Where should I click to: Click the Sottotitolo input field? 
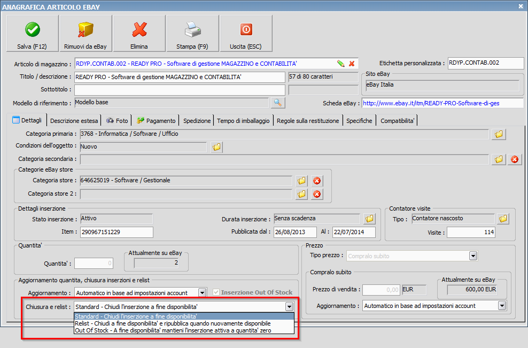pos(180,90)
